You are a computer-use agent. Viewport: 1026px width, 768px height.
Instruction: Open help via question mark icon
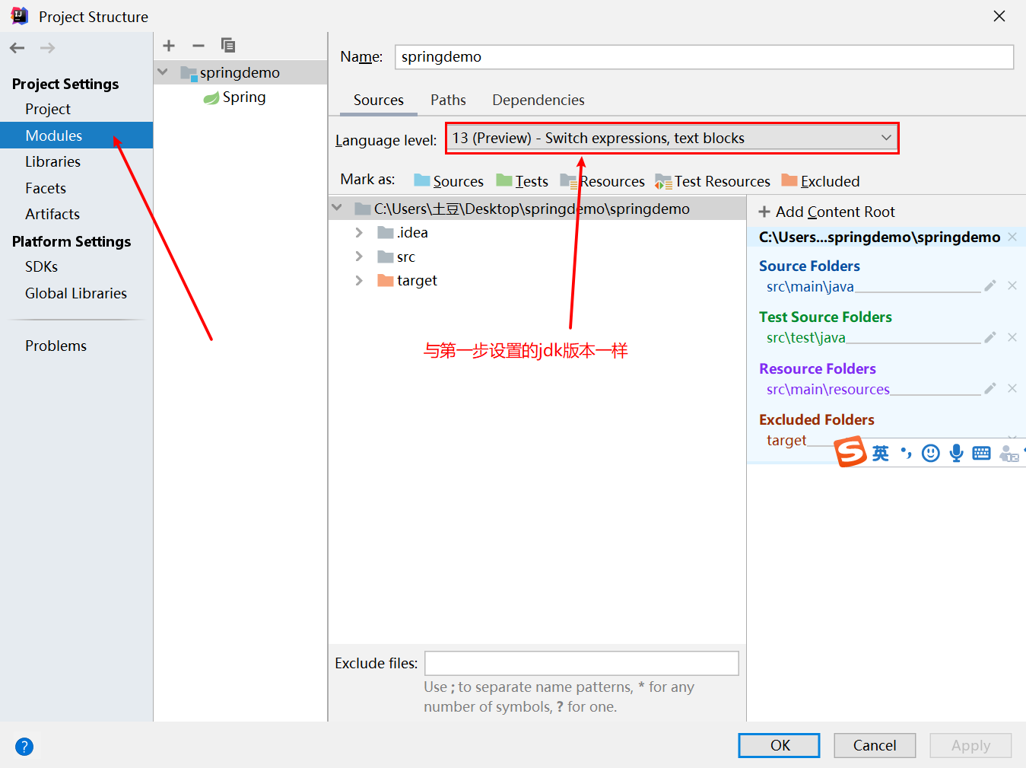tap(24, 747)
